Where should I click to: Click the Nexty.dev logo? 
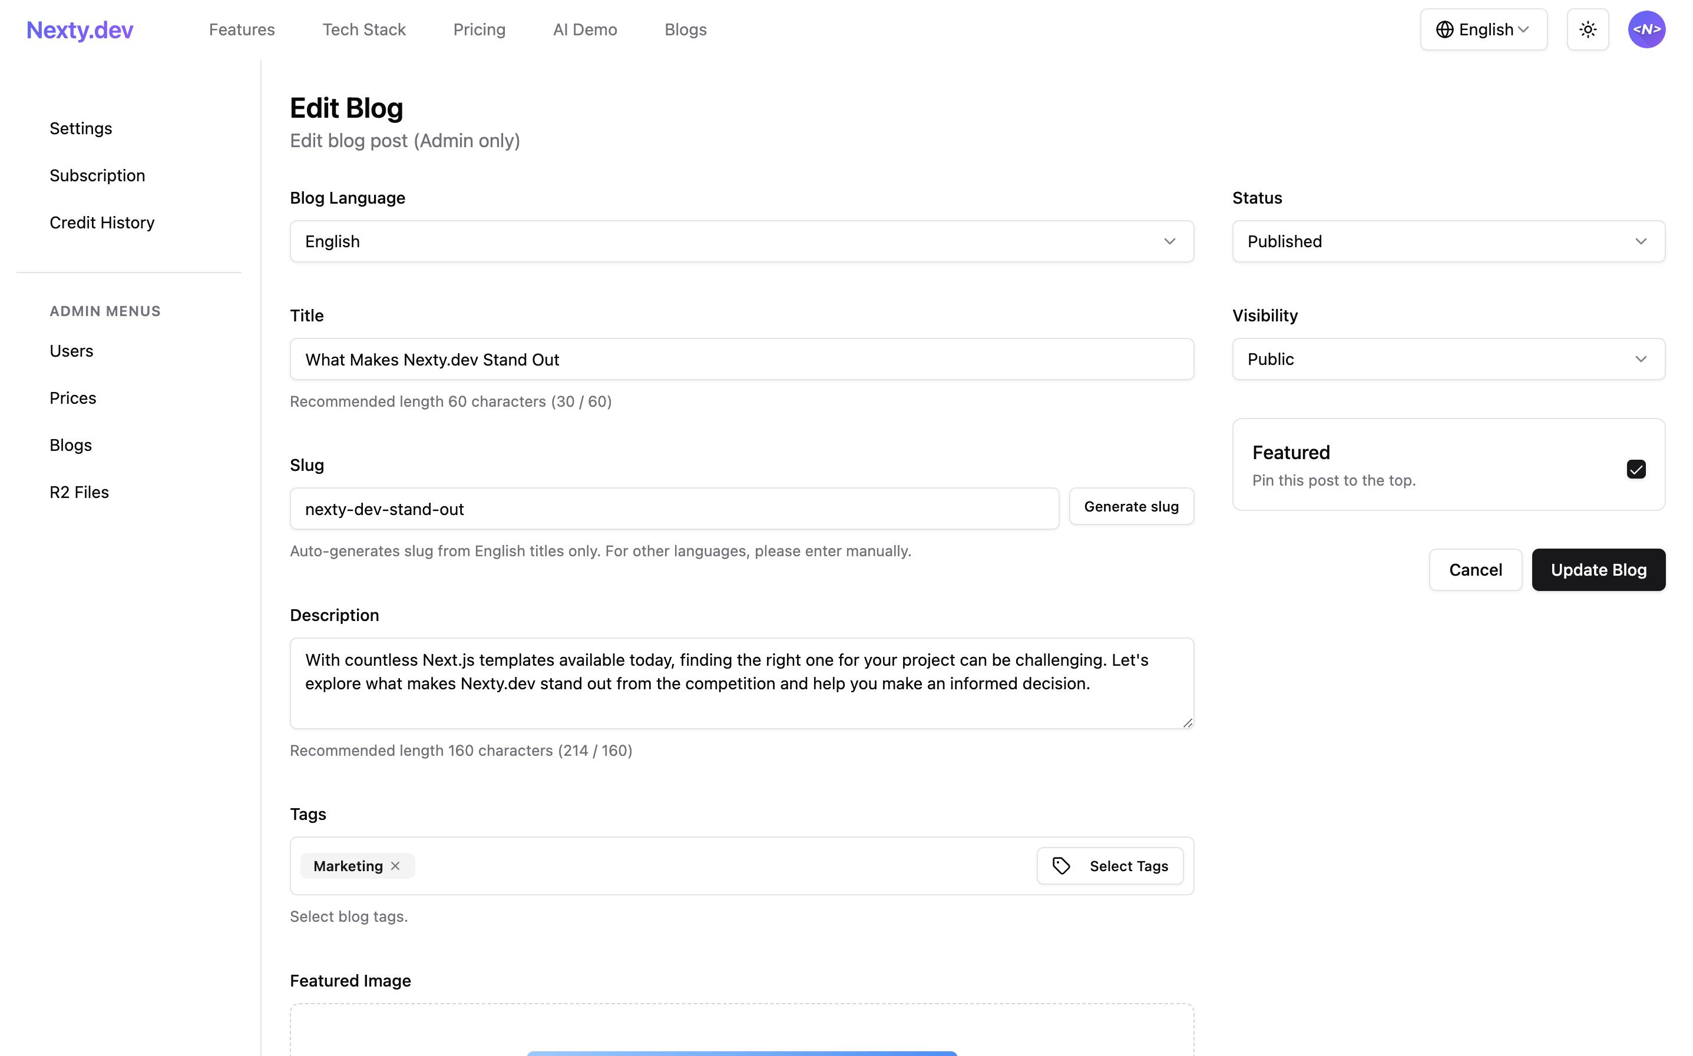click(x=80, y=29)
